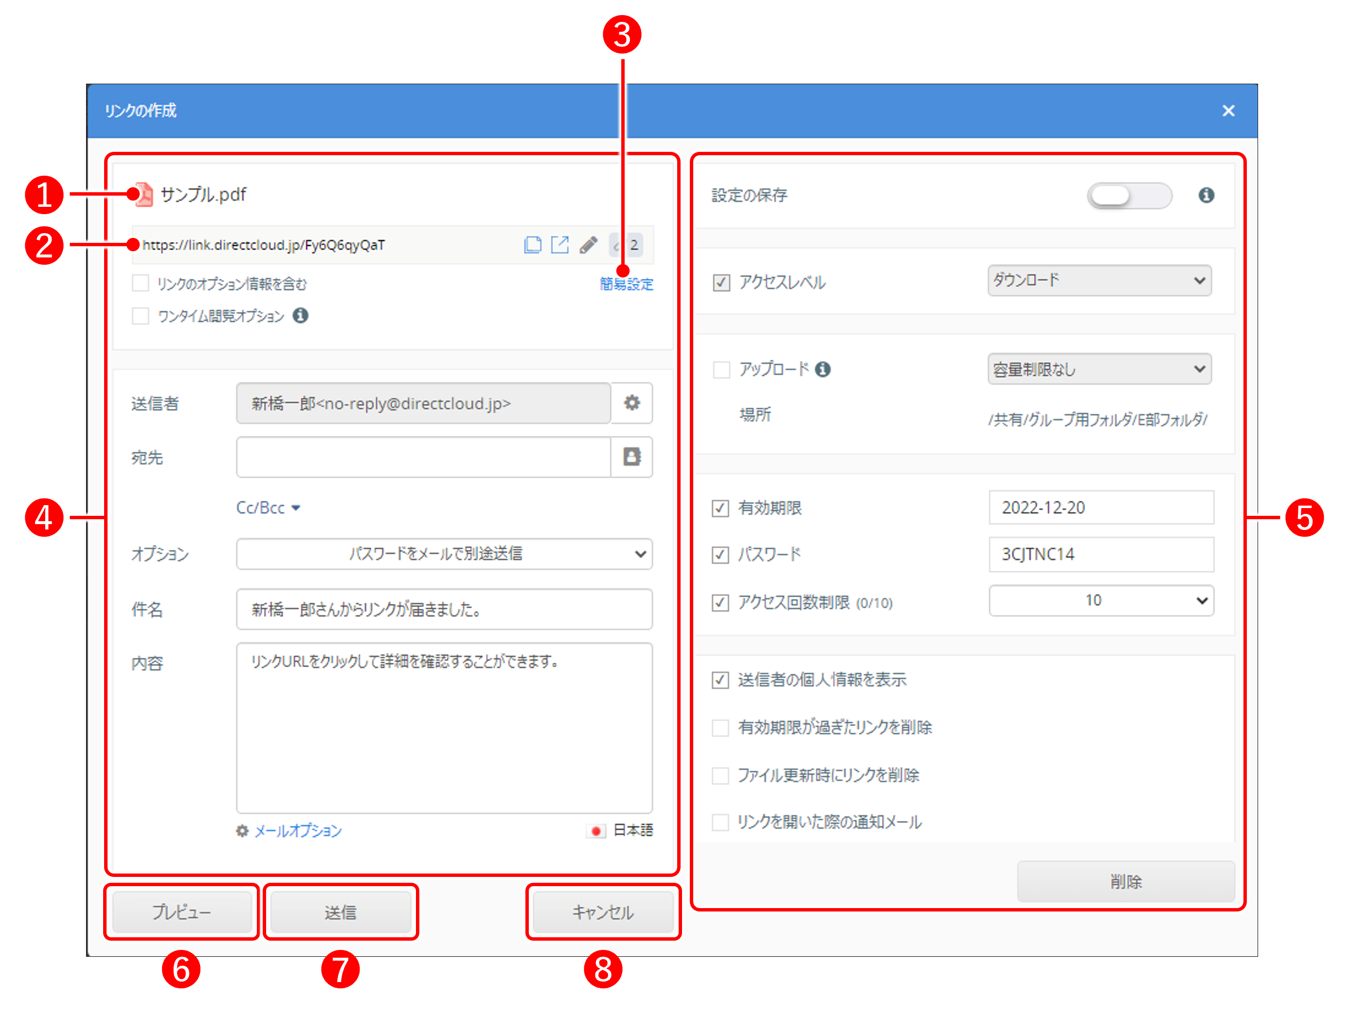Open オプション パスワードをメールで別途送信 dropdown
The image size is (1349, 1020).
point(445,554)
